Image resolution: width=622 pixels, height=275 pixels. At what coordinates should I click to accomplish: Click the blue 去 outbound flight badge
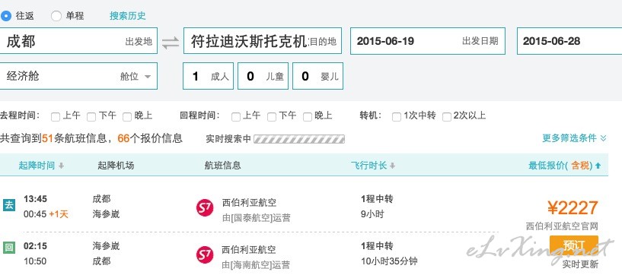[8, 205]
